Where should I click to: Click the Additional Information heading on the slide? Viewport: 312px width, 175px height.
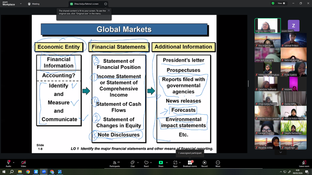click(183, 47)
